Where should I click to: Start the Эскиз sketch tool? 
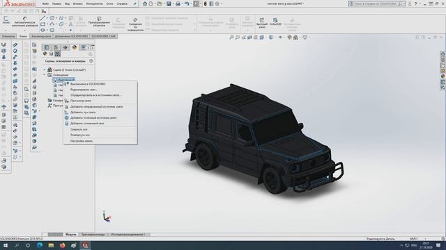6,20
